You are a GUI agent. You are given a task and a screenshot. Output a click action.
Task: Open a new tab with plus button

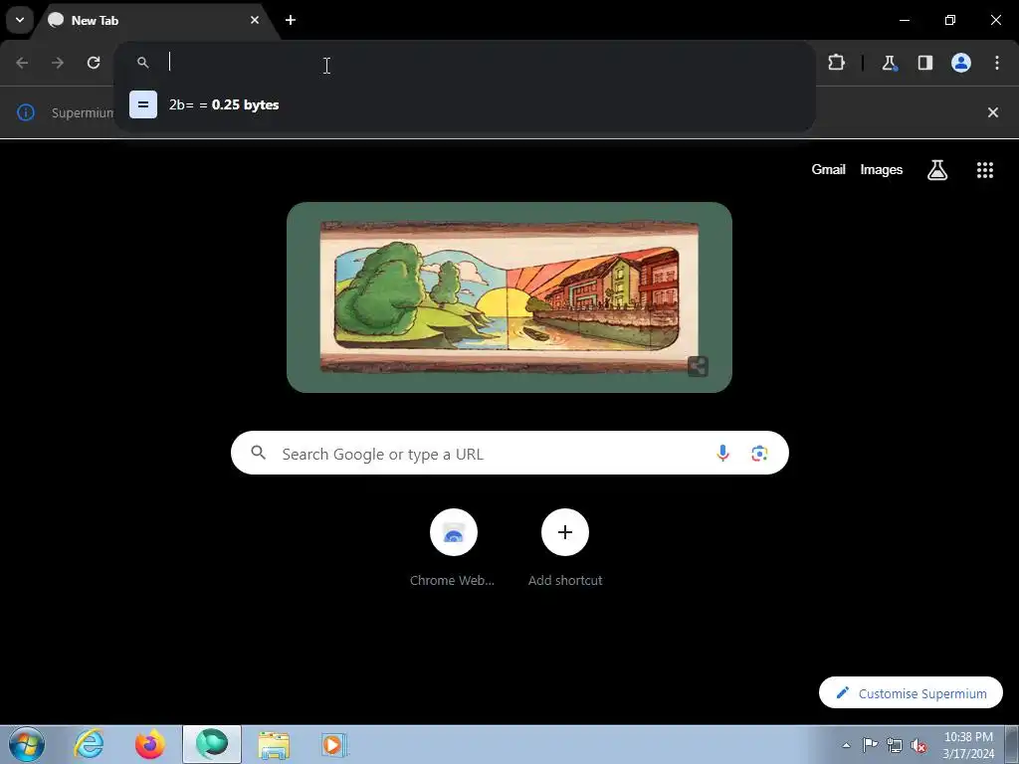(291, 20)
